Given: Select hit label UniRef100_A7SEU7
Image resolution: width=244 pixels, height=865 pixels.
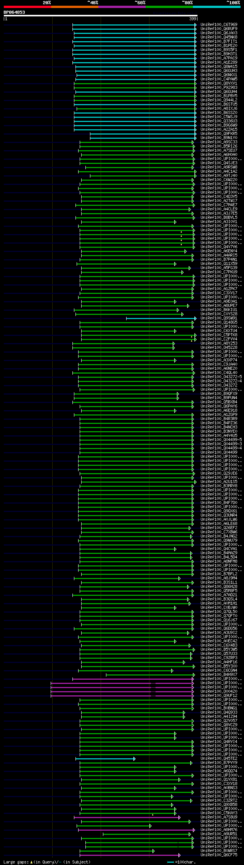Looking at the screenshot, I should [219, 151].
